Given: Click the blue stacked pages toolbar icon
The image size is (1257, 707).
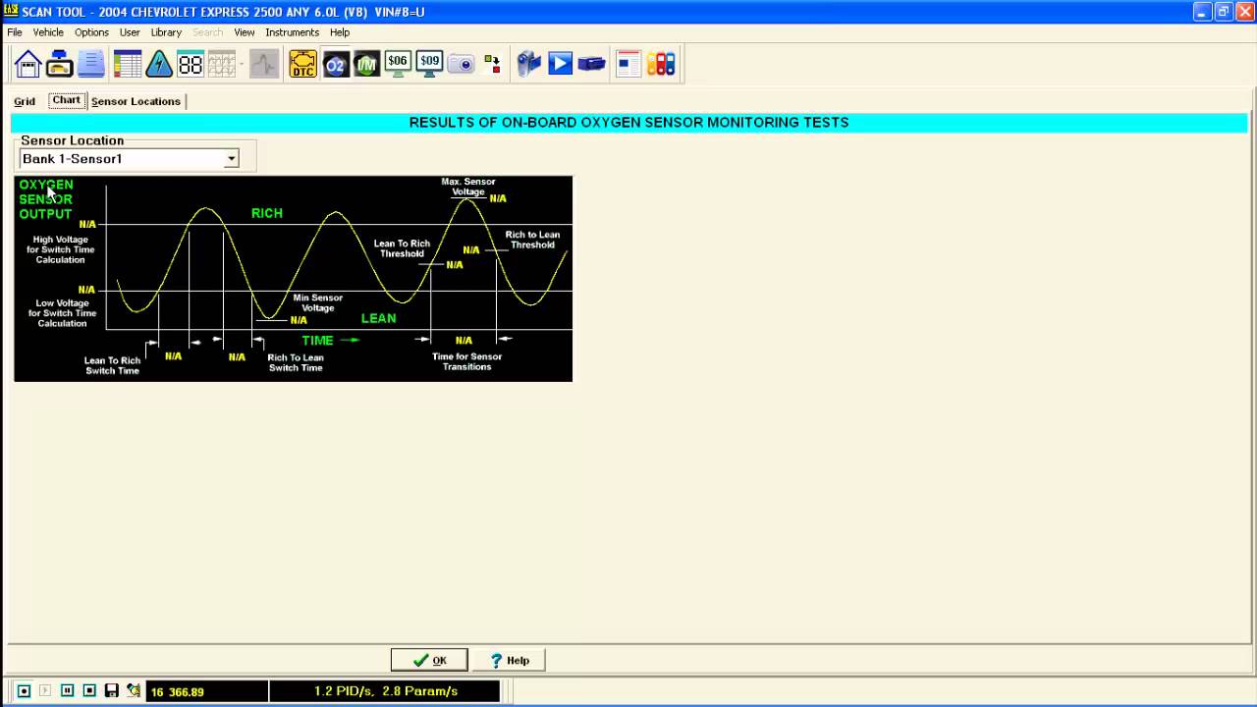Looking at the screenshot, I should coord(91,65).
